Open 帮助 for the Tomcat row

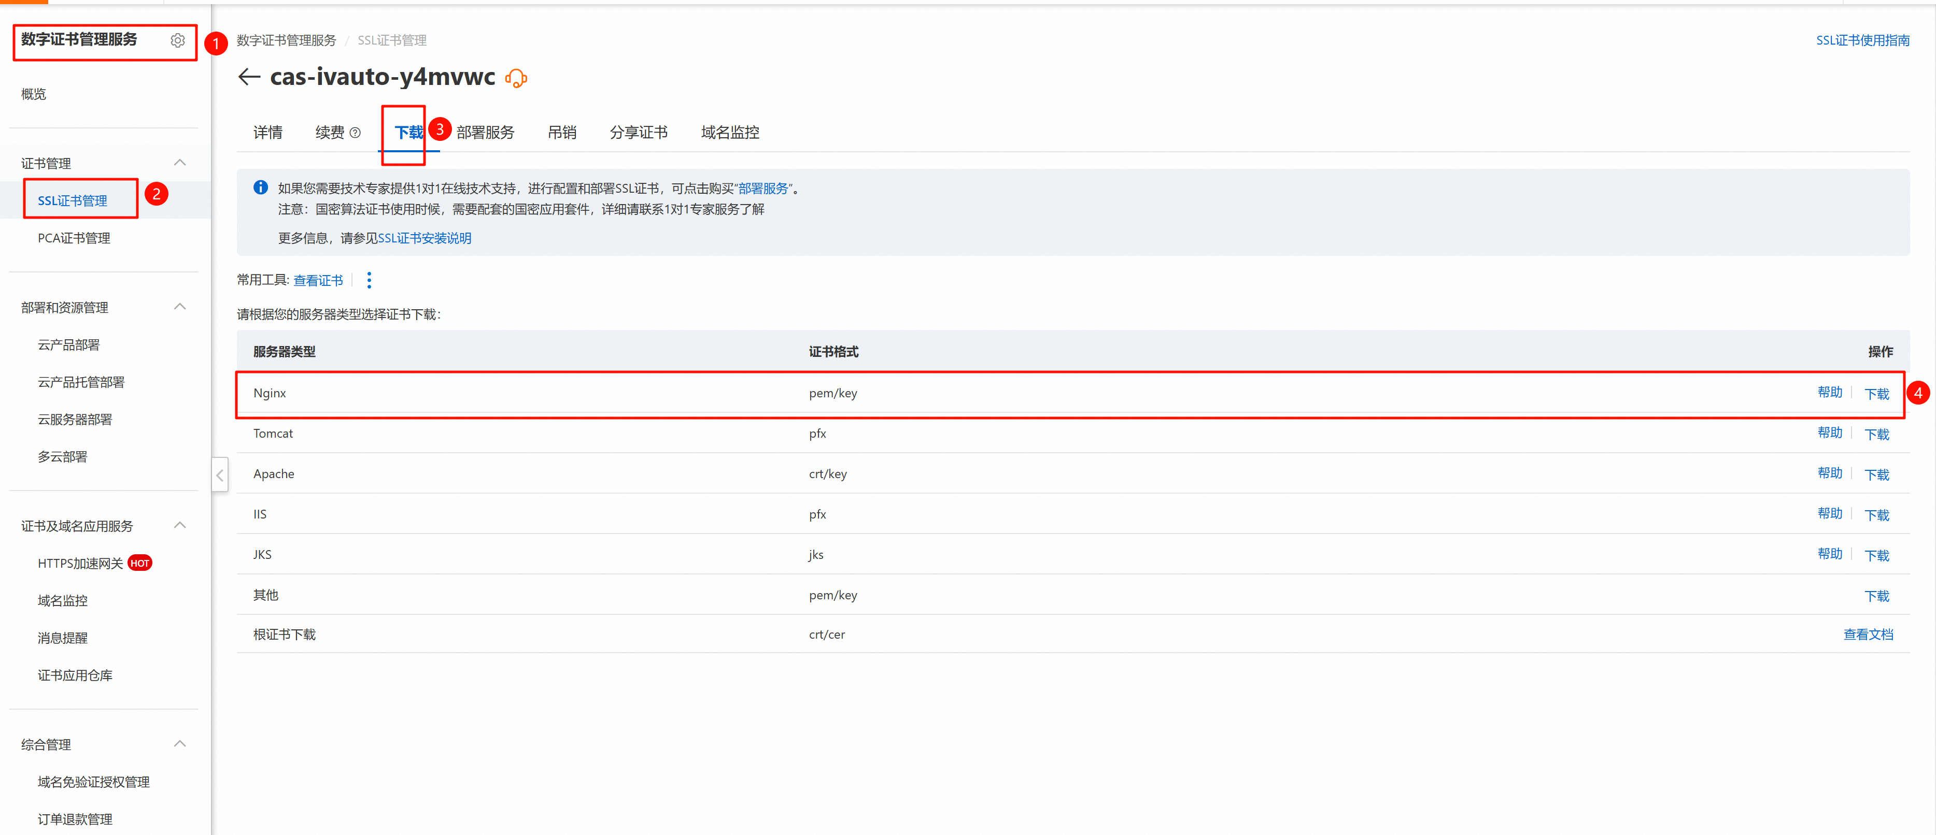(1829, 433)
